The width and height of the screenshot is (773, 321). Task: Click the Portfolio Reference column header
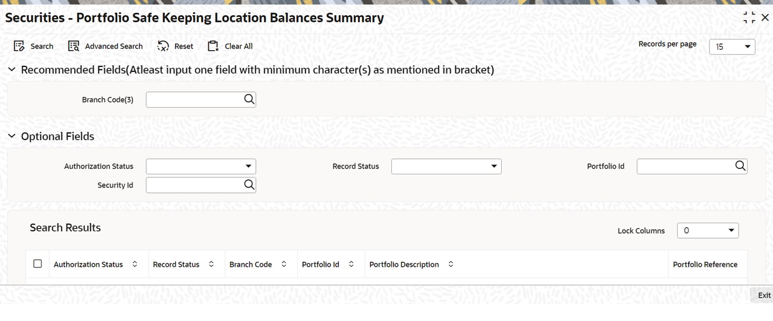click(x=705, y=264)
